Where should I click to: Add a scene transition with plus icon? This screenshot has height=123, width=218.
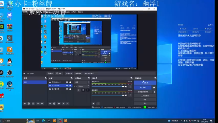click(x=79, y=90)
